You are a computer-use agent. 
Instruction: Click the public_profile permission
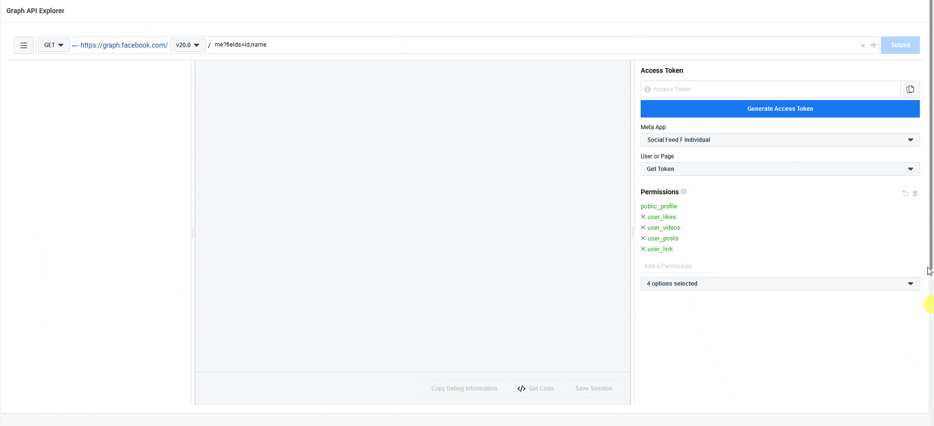tap(659, 206)
